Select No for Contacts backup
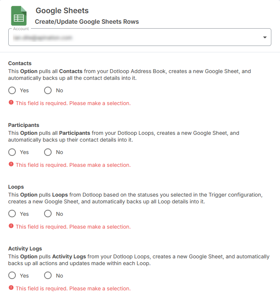The image size is (280, 296). pos(48,90)
